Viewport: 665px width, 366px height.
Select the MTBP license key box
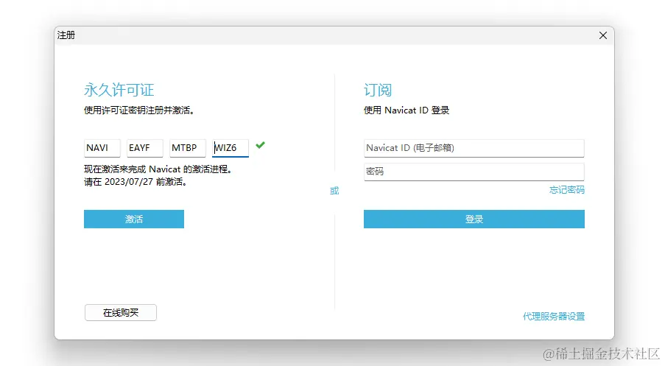pos(188,148)
